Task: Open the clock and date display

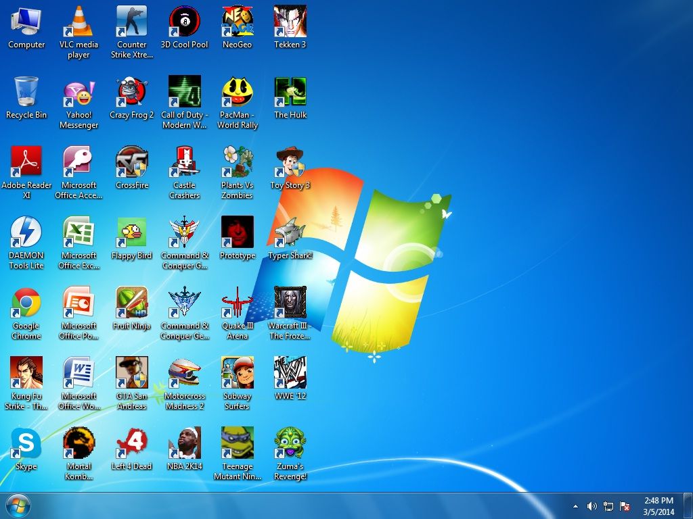Action: click(658, 505)
